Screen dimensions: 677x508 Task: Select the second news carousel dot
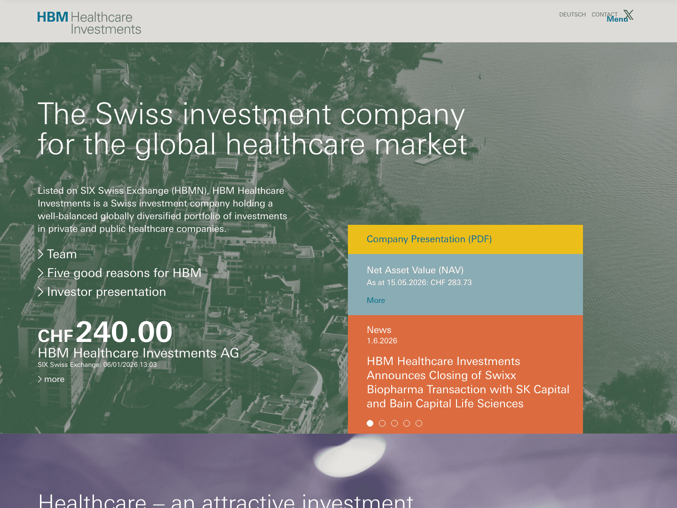382,423
